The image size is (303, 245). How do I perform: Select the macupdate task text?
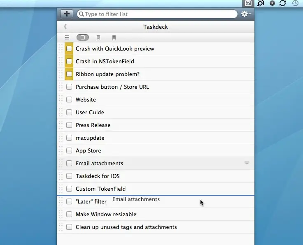(90, 138)
